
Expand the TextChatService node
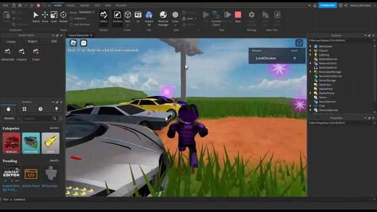coord(310,110)
